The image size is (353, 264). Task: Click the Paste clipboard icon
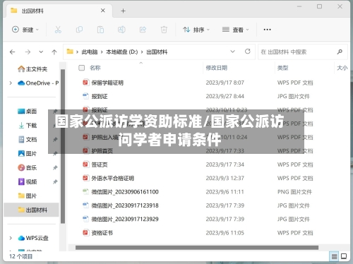(x=100, y=30)
